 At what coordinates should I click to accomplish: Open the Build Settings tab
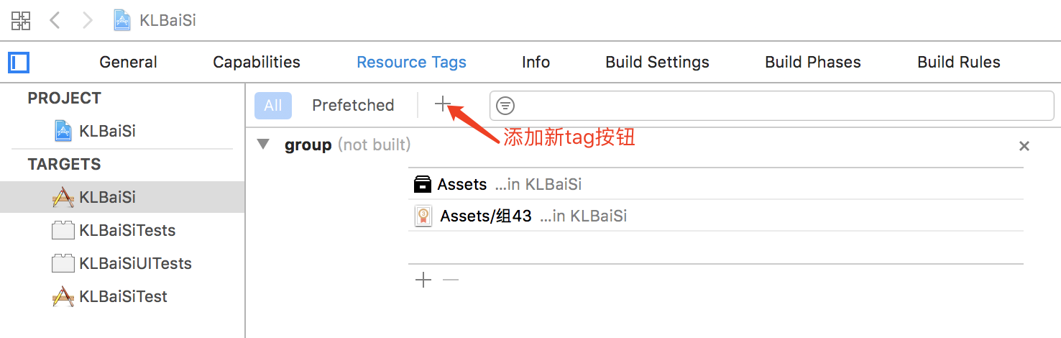657,63
